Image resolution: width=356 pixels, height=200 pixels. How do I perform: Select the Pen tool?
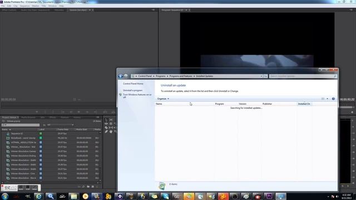coord(106,132)
